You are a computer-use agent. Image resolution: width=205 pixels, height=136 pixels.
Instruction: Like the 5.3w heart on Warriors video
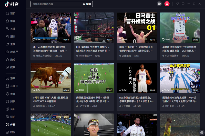34,40
